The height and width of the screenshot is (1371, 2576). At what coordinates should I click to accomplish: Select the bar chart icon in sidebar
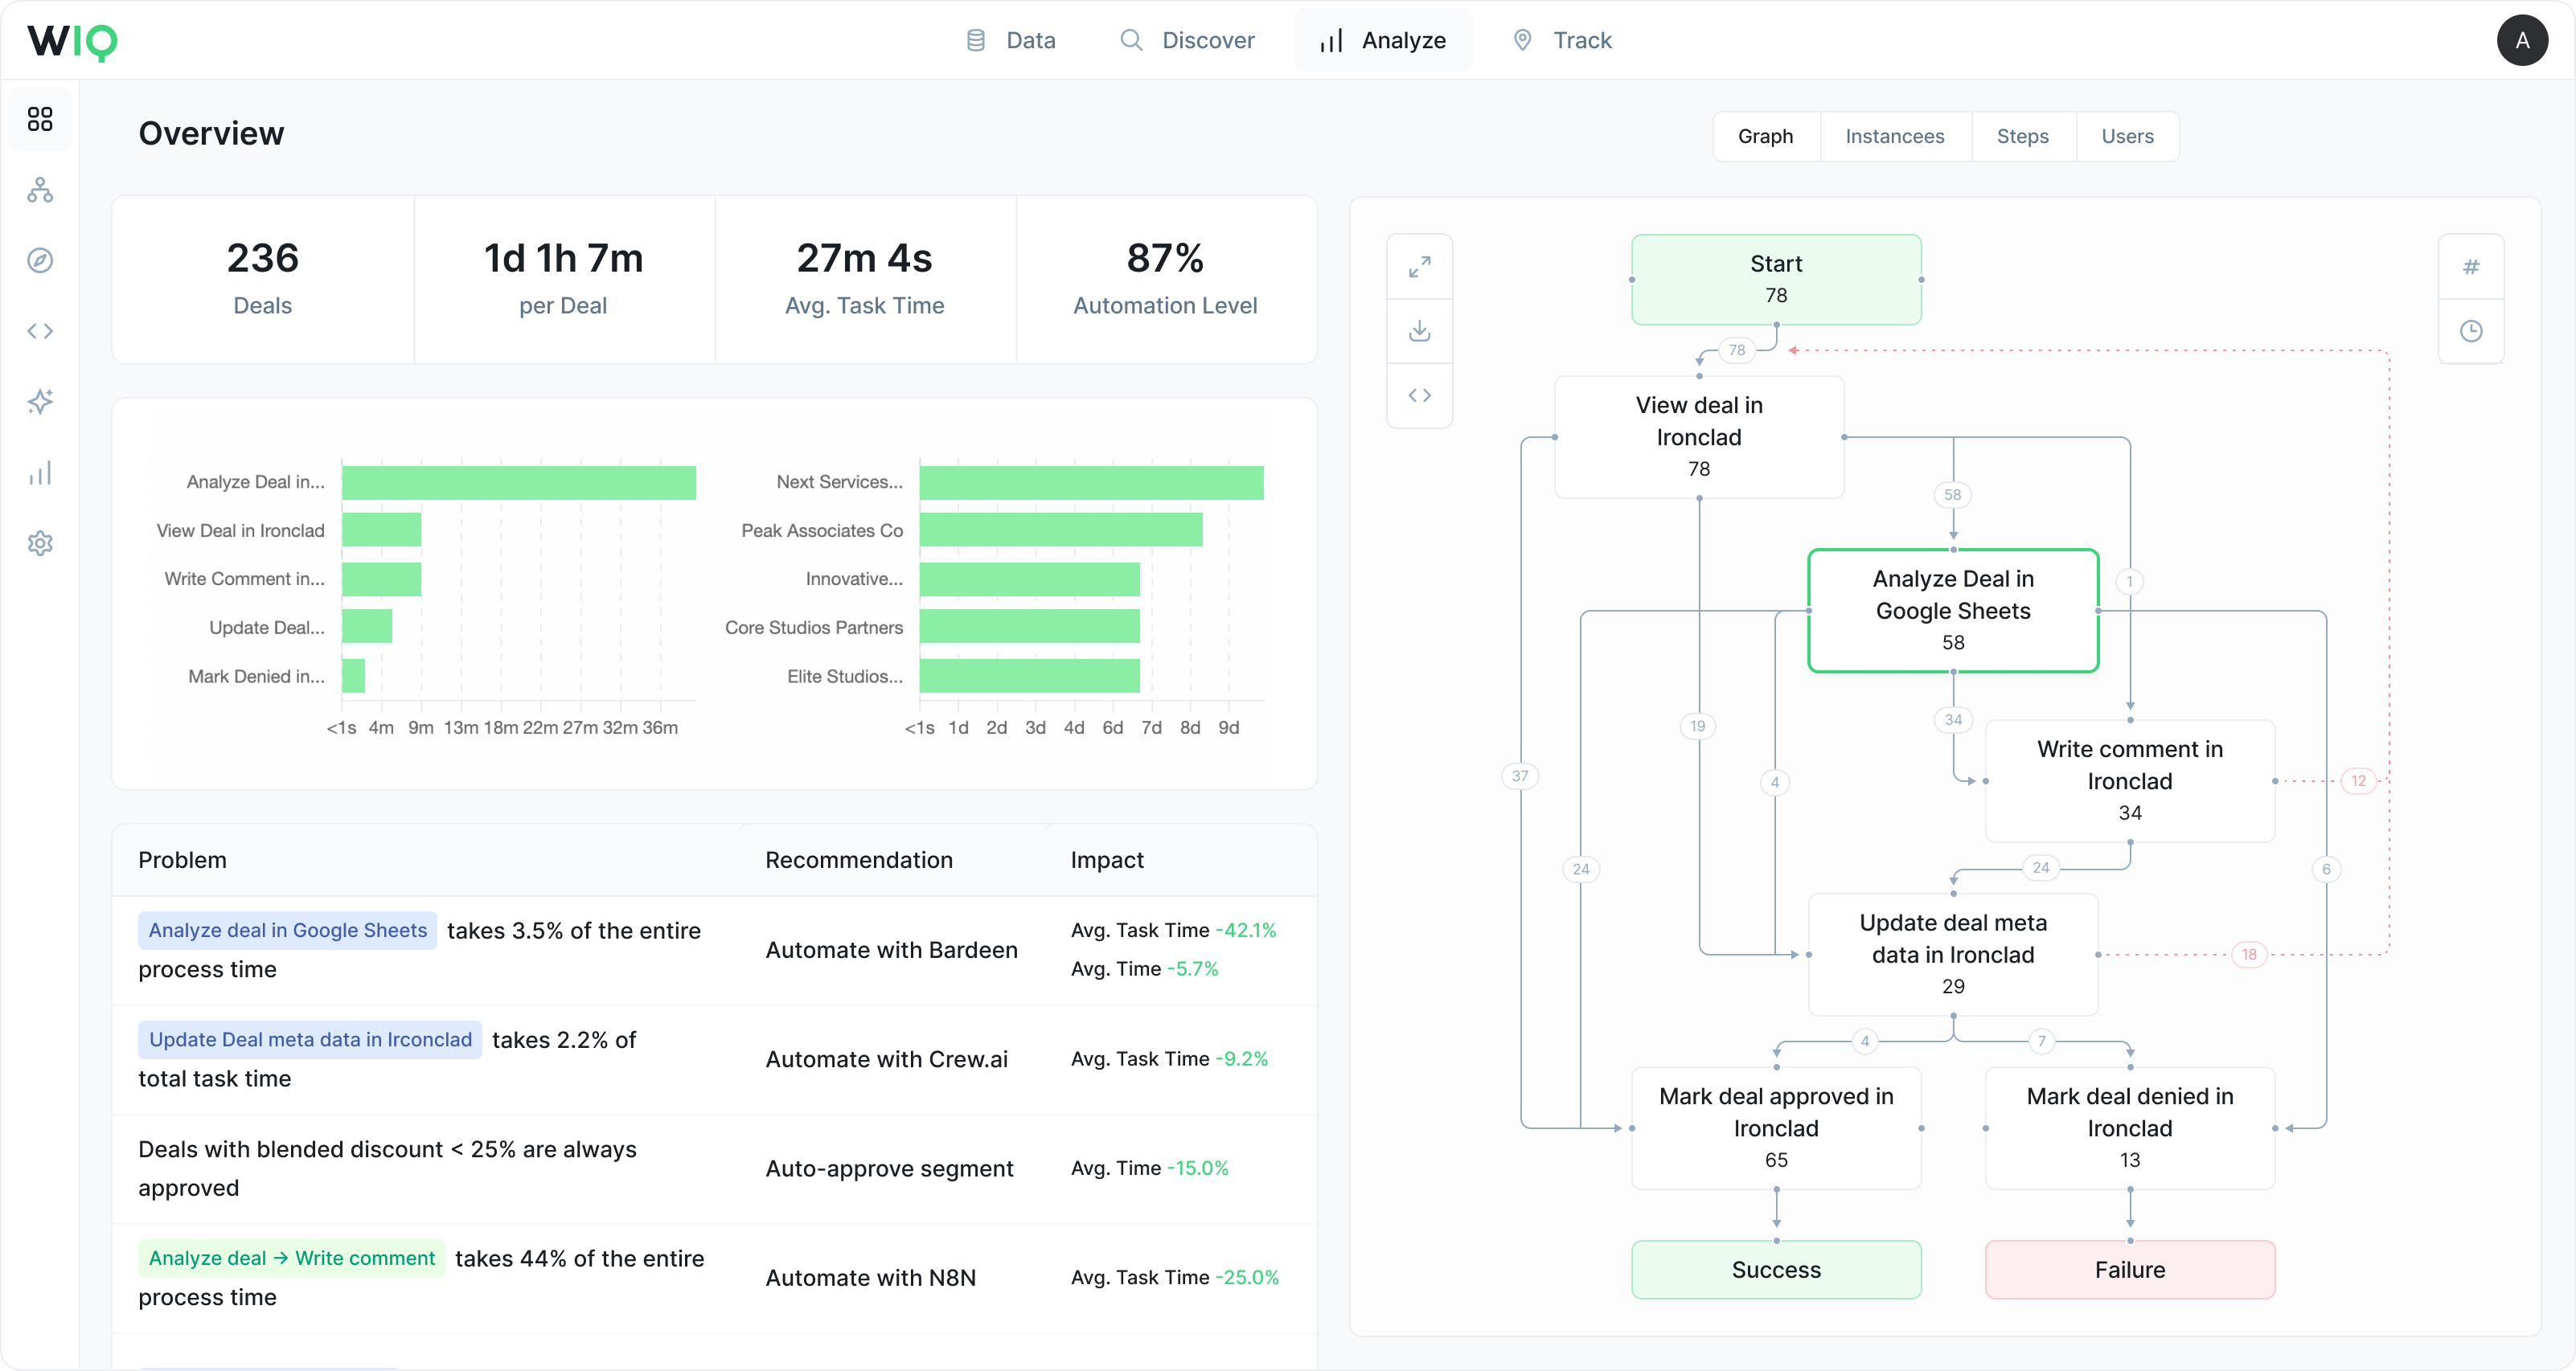tap(40, 473)
